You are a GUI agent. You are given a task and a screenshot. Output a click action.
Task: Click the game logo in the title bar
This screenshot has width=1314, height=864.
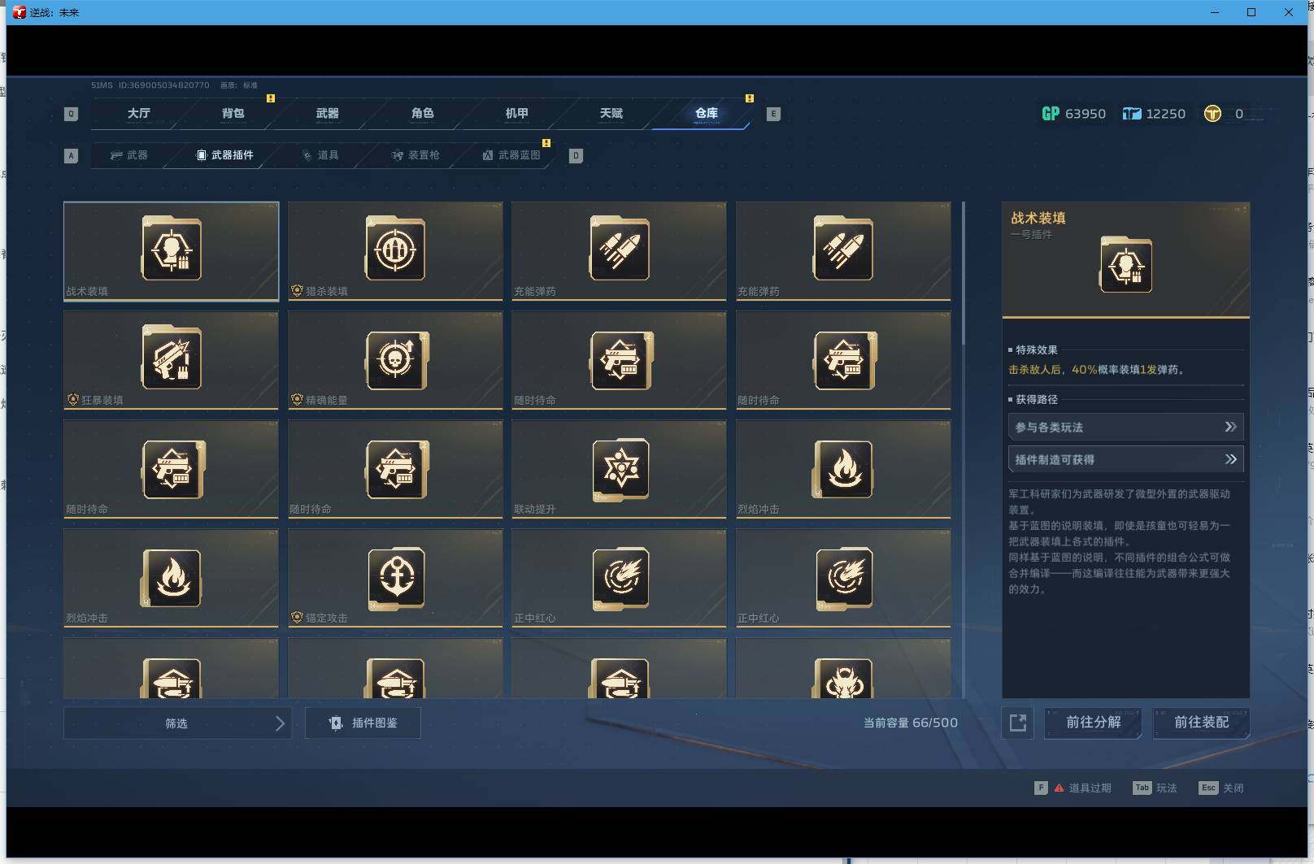point(20,12)
